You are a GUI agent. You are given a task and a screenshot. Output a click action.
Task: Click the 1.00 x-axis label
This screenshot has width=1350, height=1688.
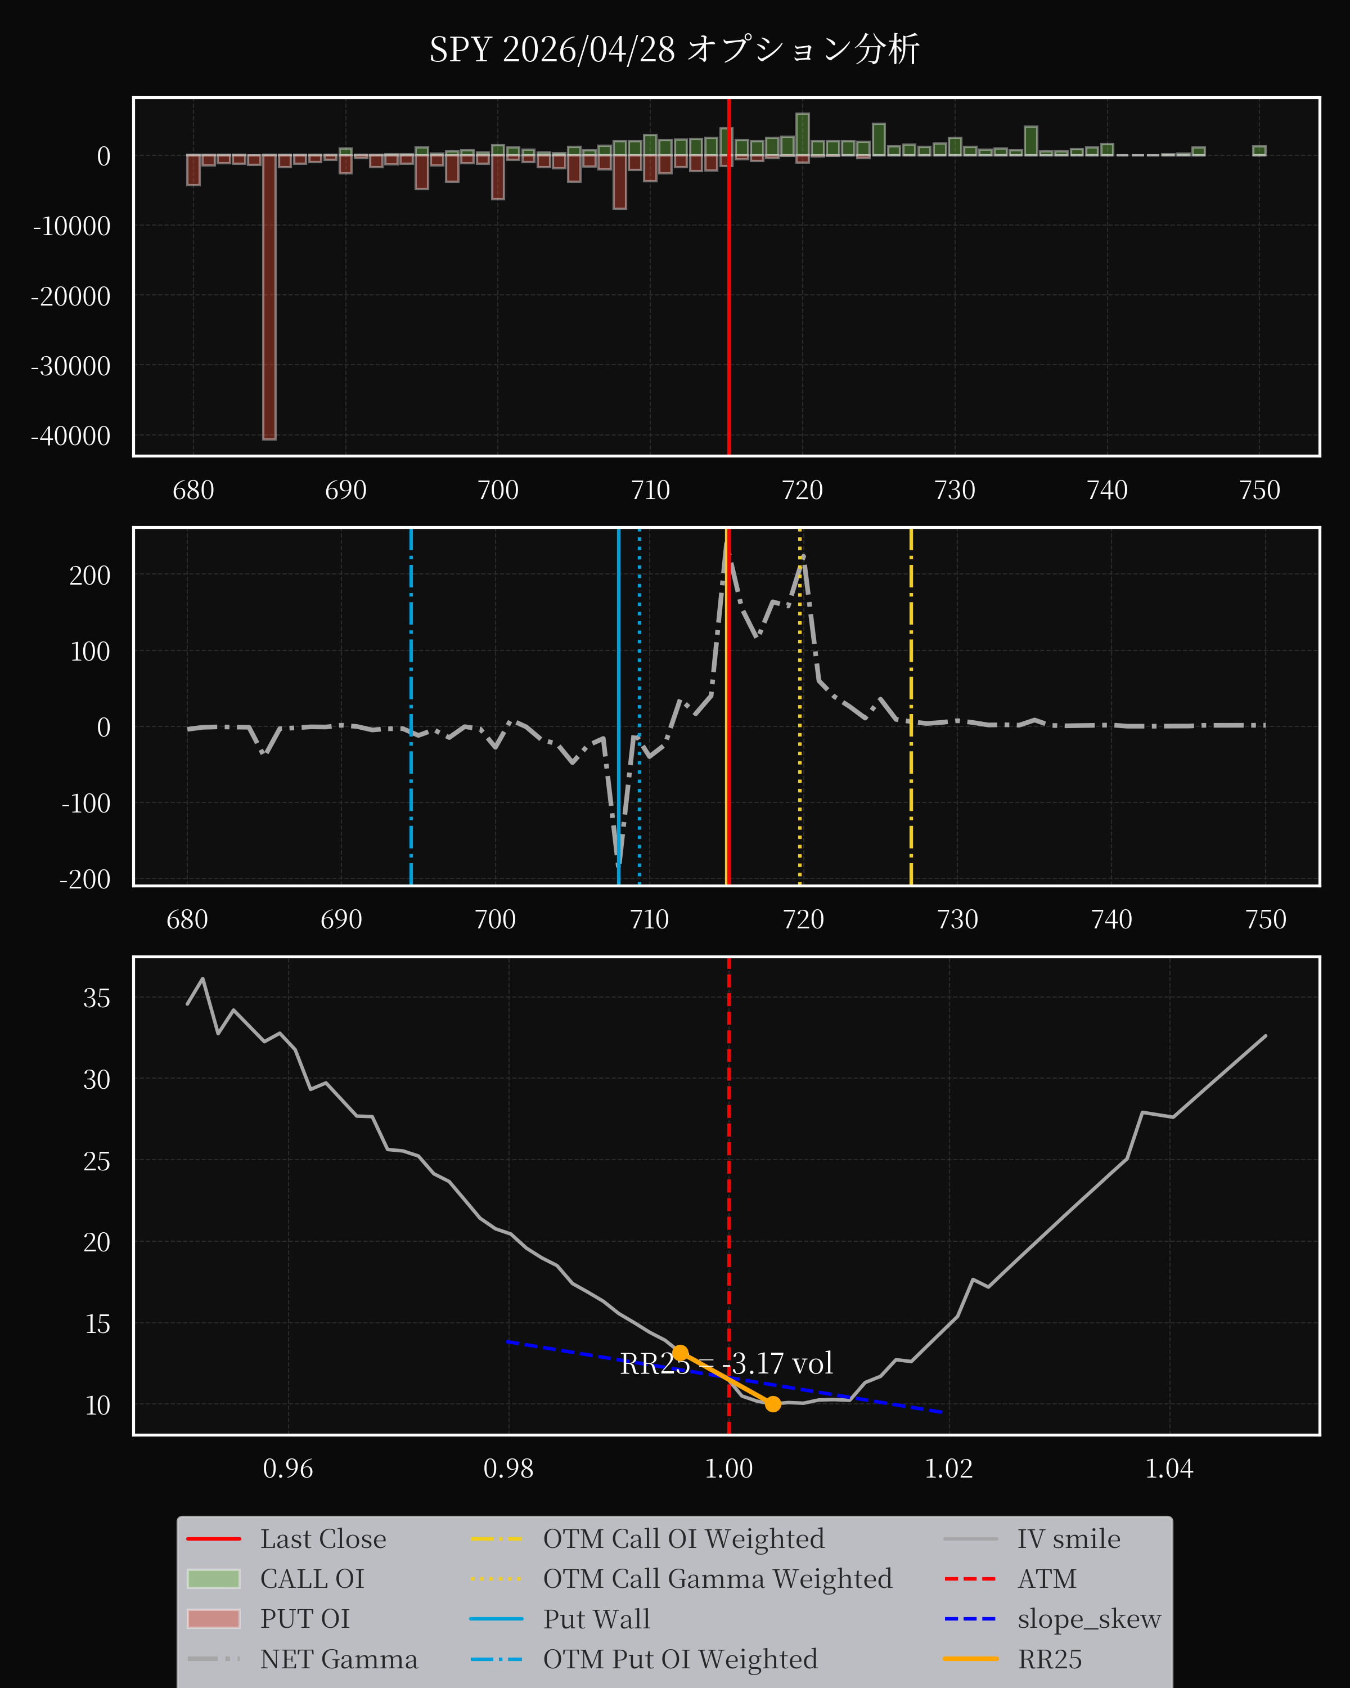pos(728,1468)
